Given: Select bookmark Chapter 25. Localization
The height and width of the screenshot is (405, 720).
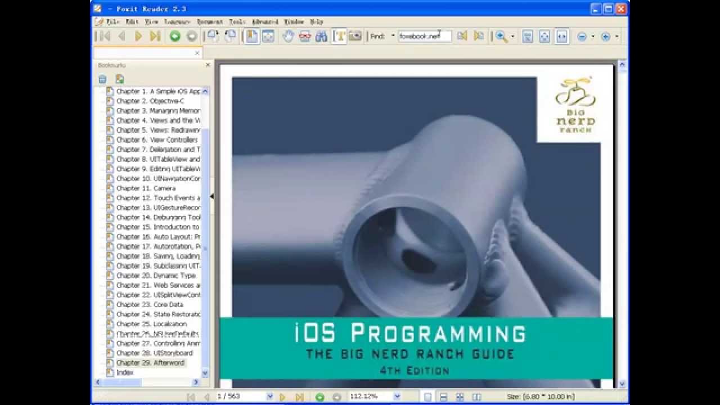Looking at the screenshot, I should 151,324.
